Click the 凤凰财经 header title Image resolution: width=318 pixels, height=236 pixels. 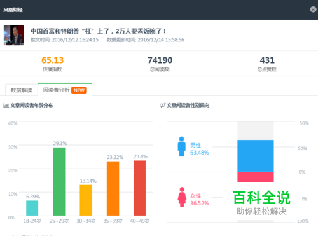13,10
